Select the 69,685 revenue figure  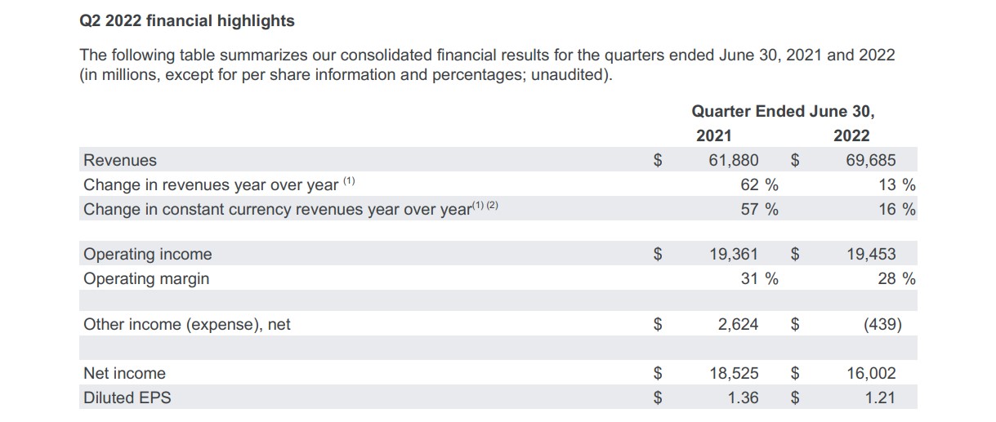(x=871, y=160)
